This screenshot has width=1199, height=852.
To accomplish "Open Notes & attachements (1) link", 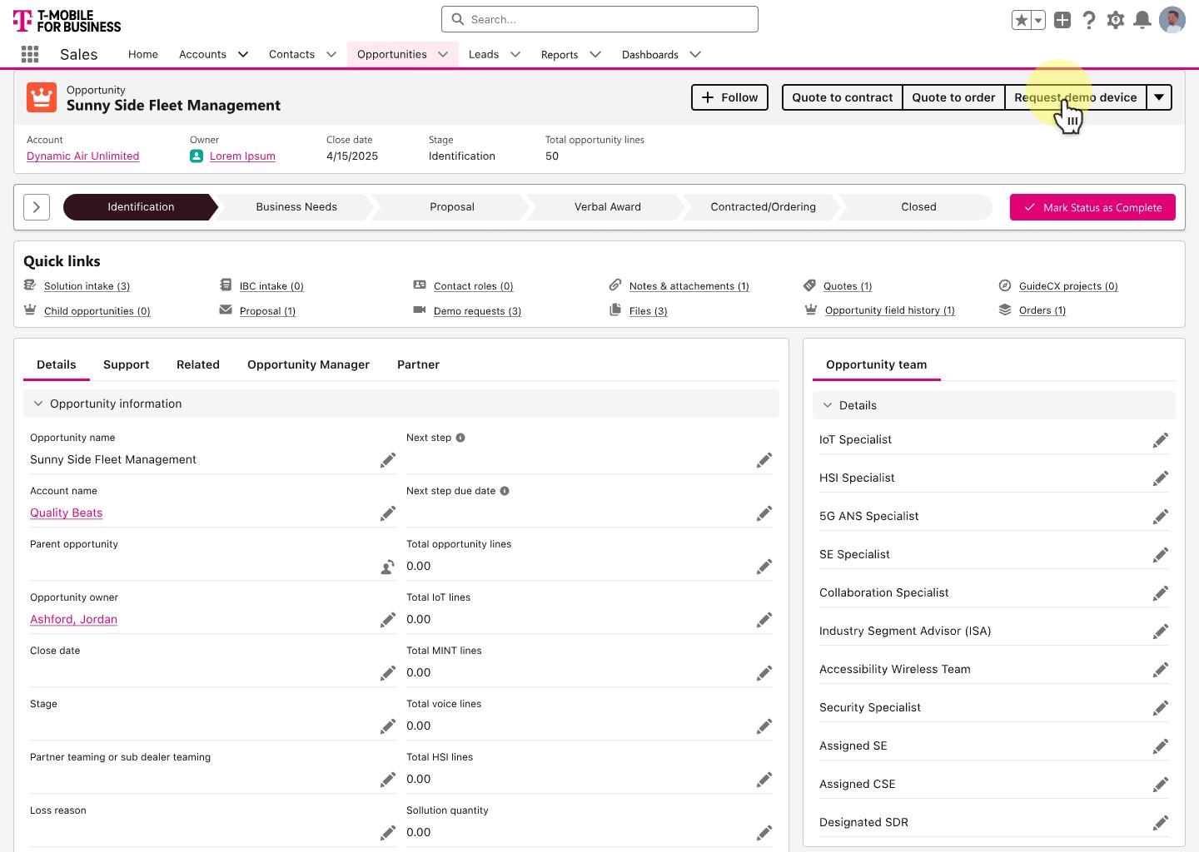I will click(689, 286).
